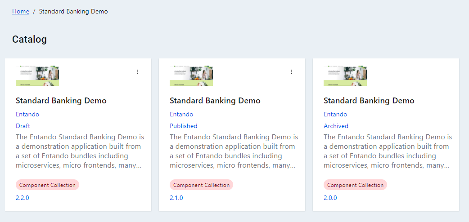Click the Published card's description paragraph
Viewport: 469px width, 222px height.
(x=234, y=151)
